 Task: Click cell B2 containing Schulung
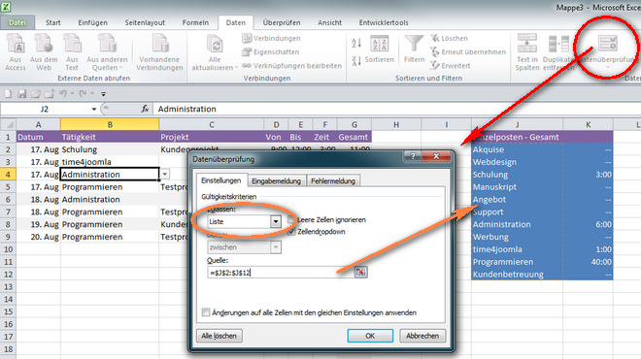pyautogui.click(x=110, y=149)
